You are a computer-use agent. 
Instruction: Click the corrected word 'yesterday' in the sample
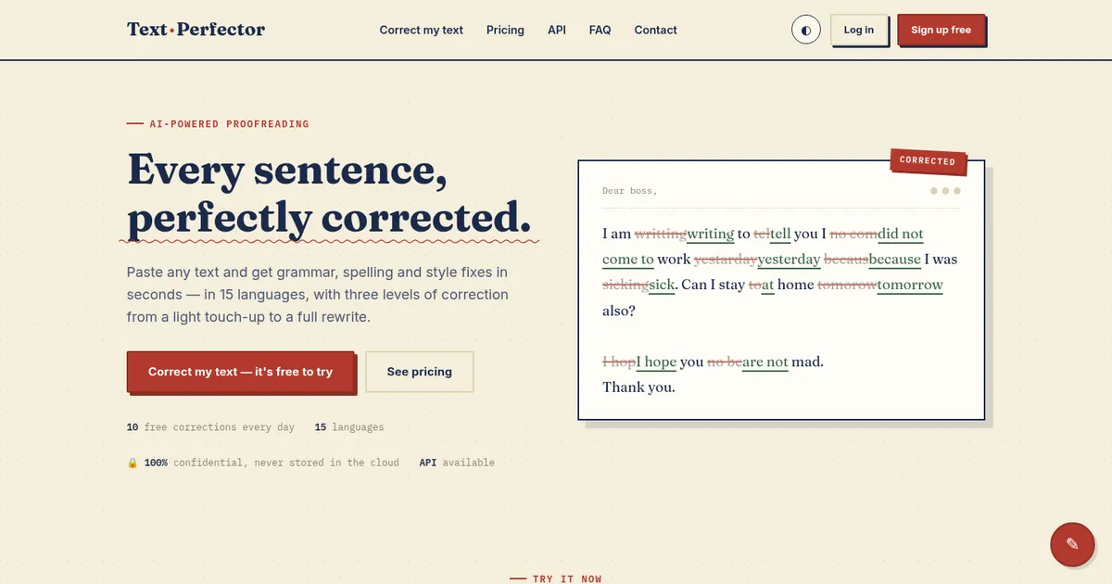tap(789, 260)
